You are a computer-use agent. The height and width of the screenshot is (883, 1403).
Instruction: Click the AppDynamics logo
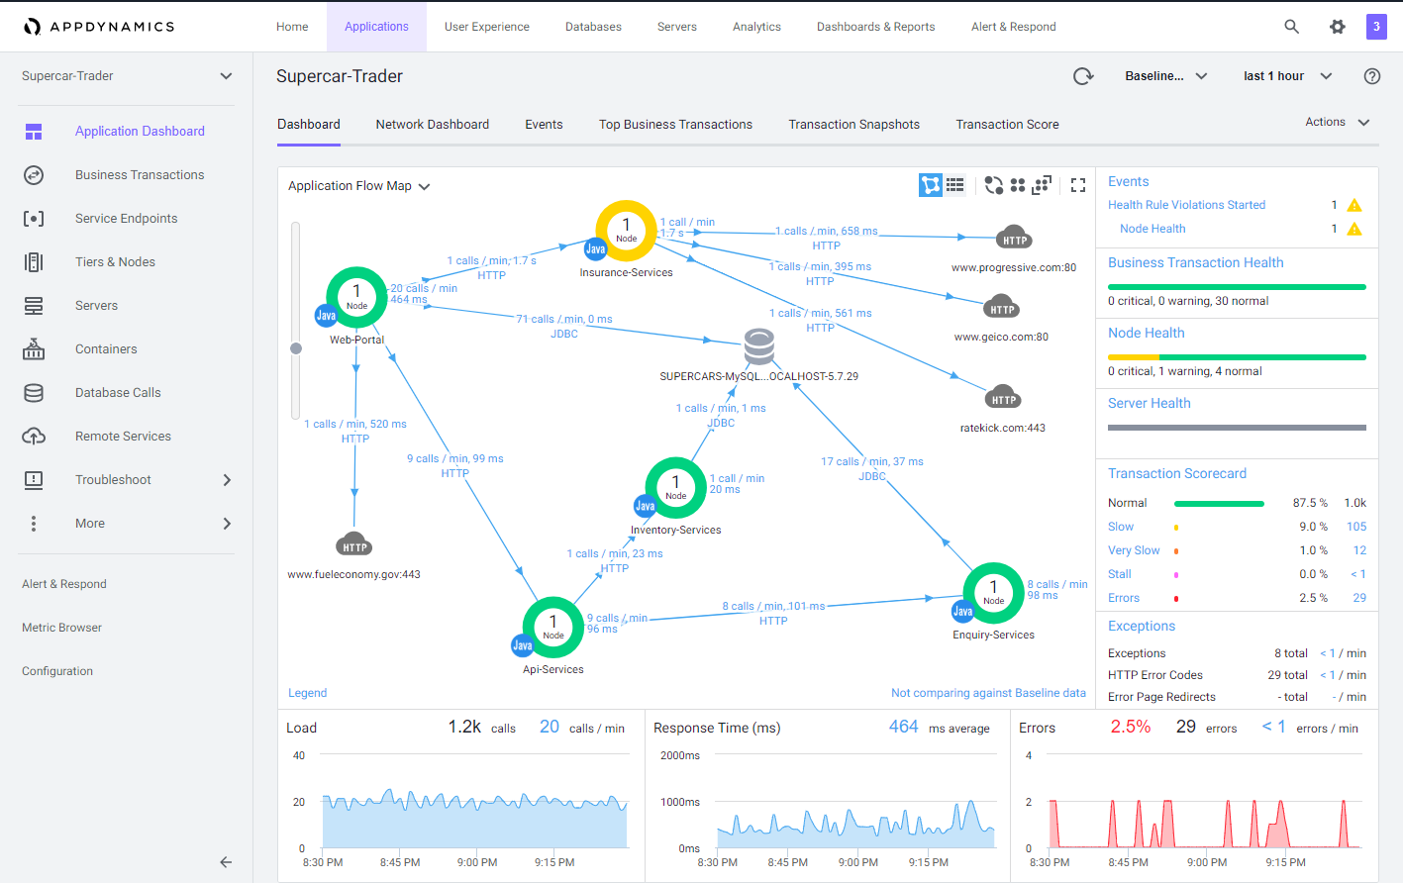tap(99, 27)
